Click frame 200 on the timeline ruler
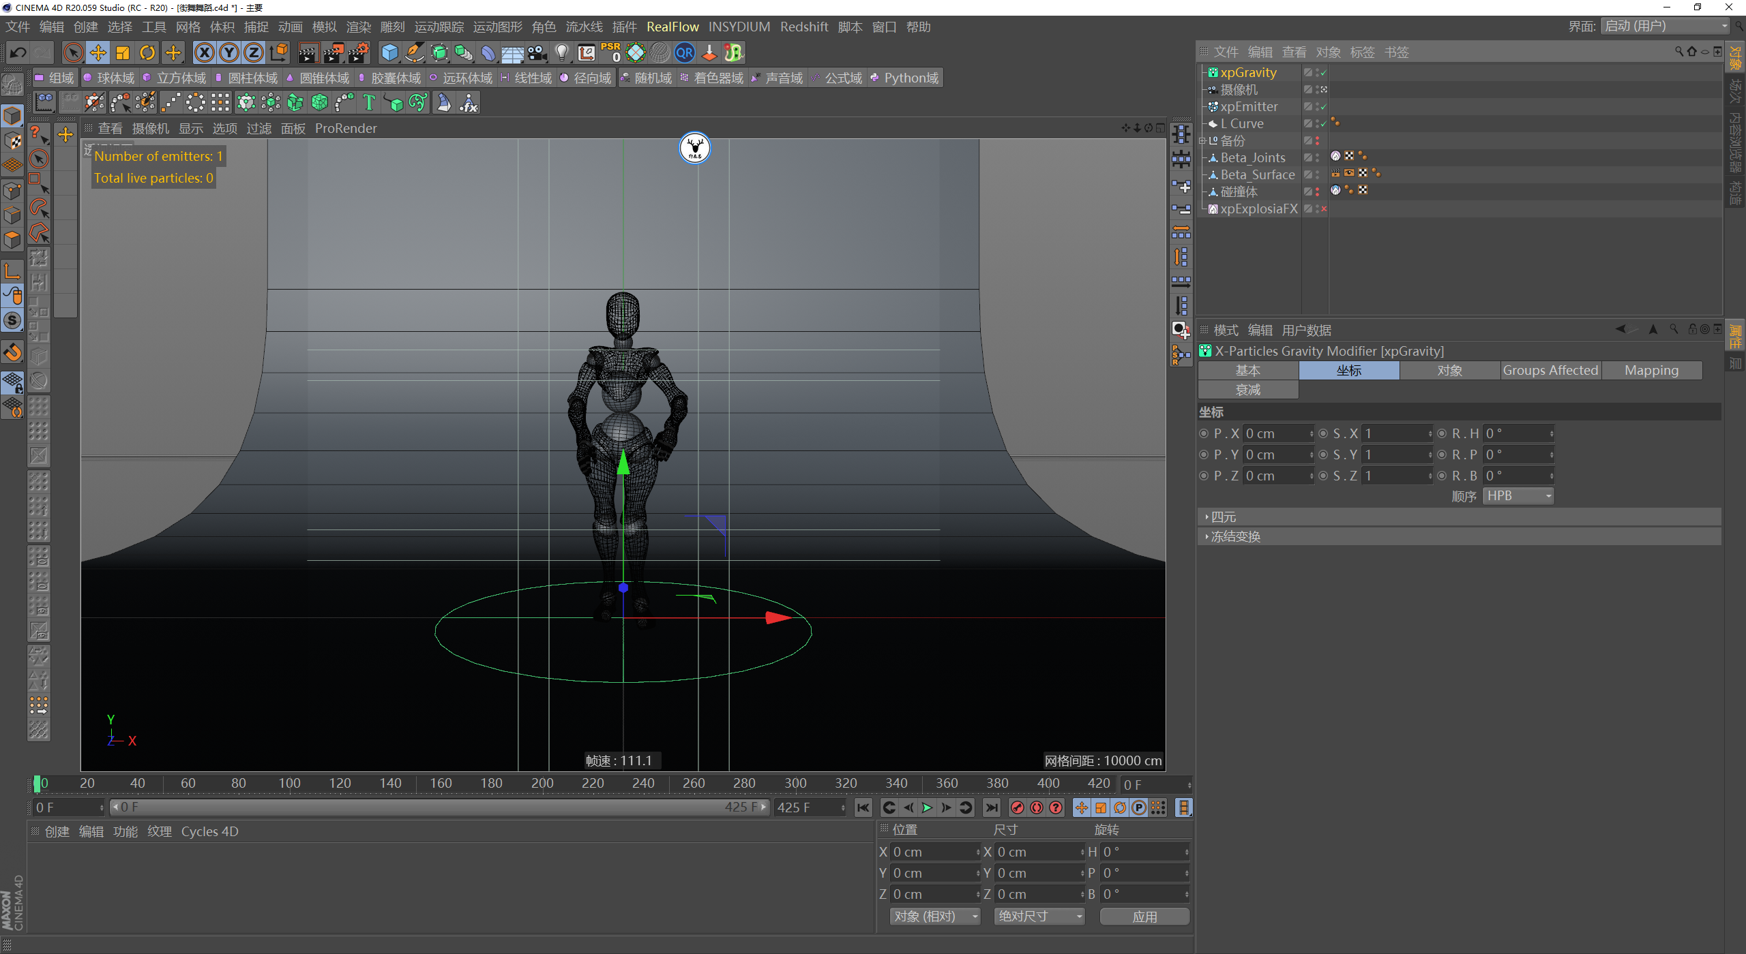 [542, 784]
